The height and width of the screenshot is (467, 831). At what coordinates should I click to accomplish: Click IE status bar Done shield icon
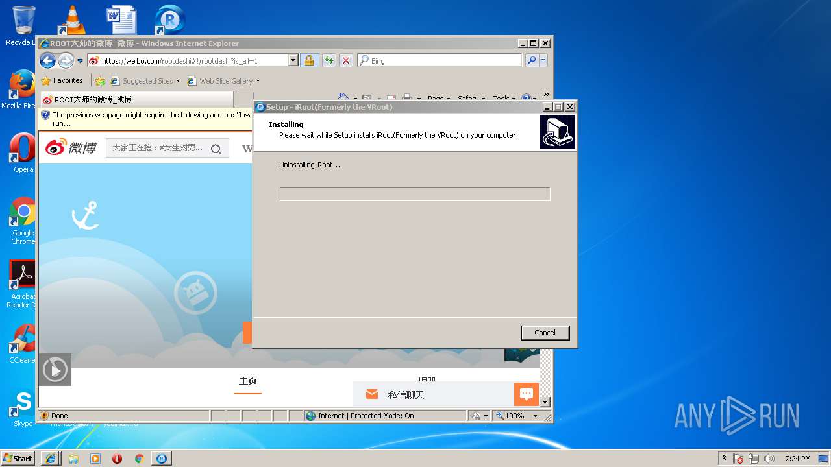44,416
